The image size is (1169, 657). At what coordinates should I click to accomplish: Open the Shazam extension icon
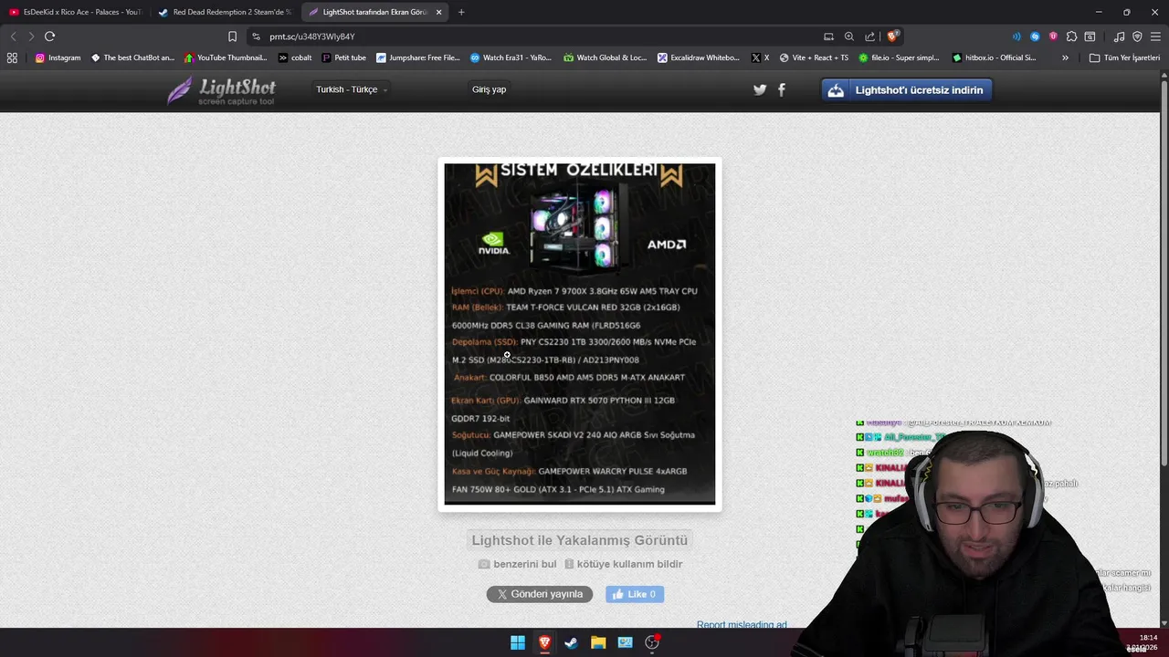[x=1035, y=36]
